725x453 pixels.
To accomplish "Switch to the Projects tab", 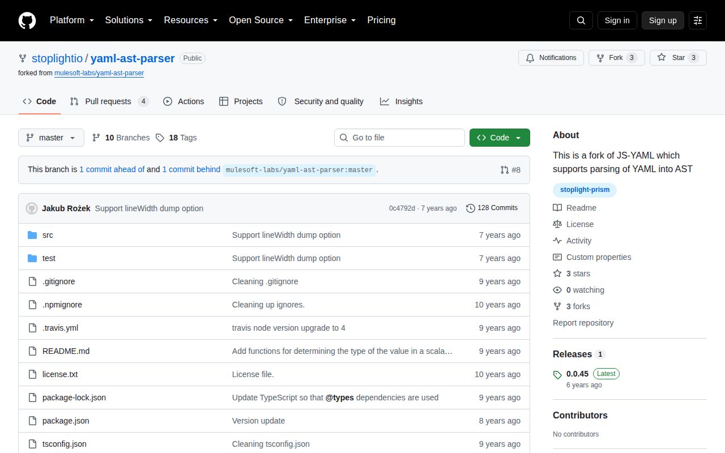I will pyautogui.click(x=241, y=101).
